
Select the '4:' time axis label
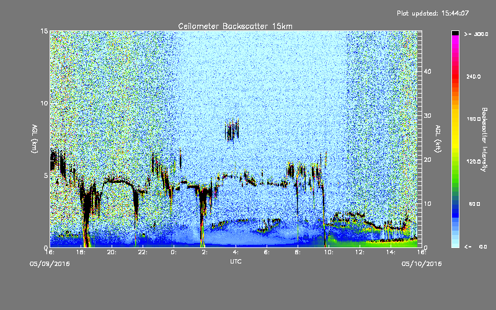(236, 252)
